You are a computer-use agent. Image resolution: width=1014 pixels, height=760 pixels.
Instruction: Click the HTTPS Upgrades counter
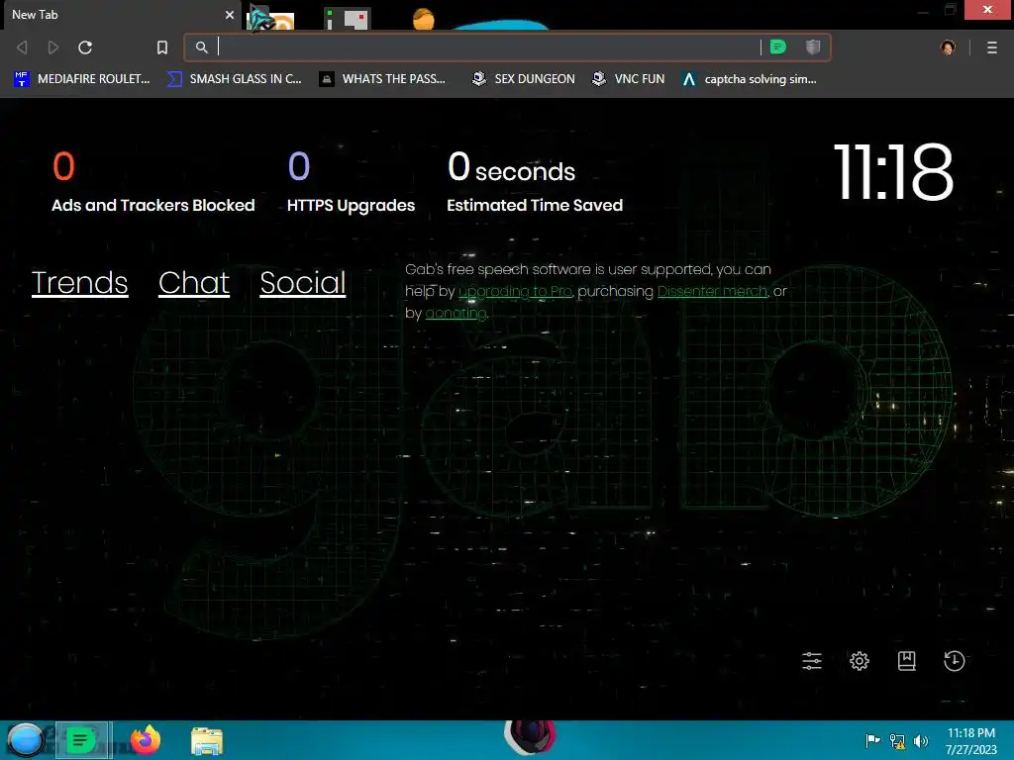pyautogui.click(x=352, y=182)
